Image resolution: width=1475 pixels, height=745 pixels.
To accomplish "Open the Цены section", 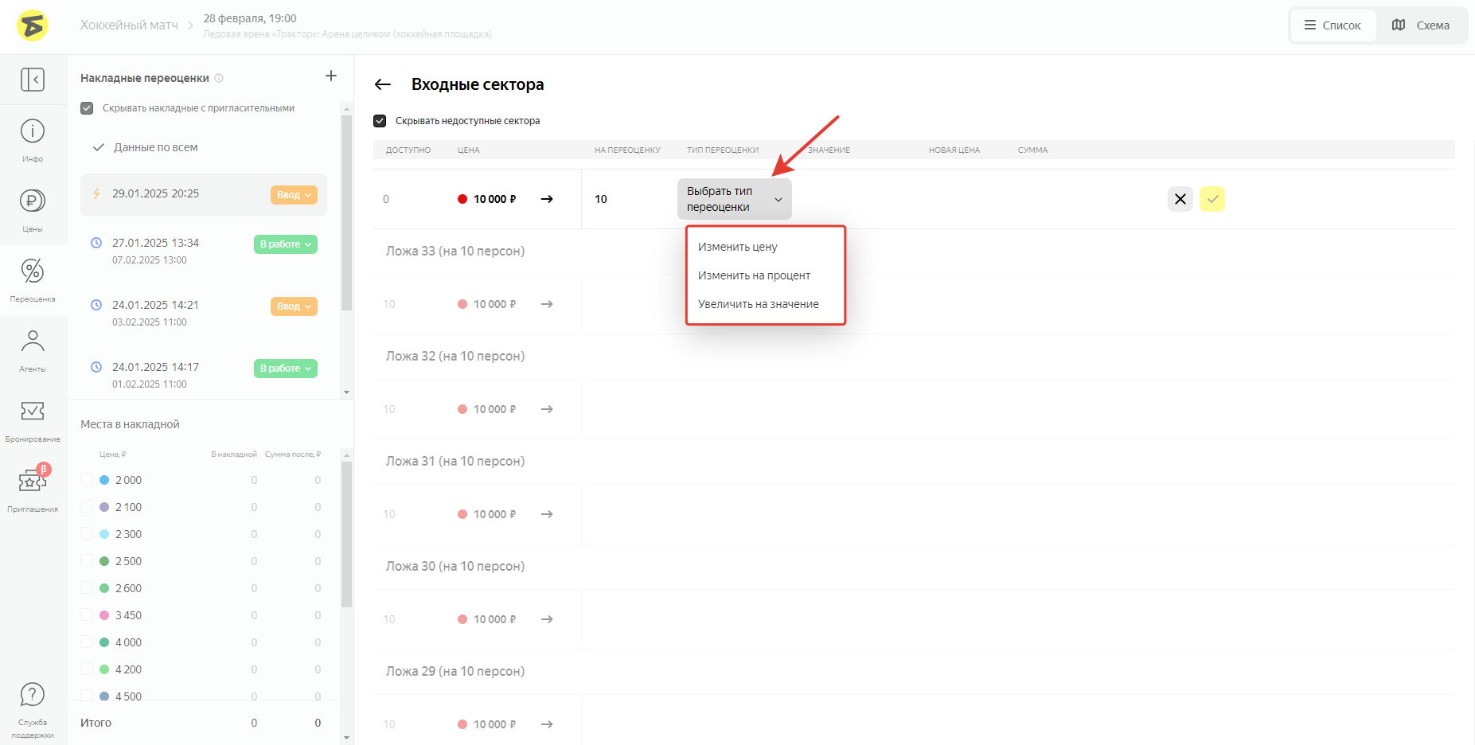I will point(33,209).
